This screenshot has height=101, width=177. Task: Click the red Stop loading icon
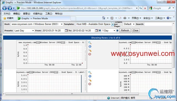(x=145, y=8)
